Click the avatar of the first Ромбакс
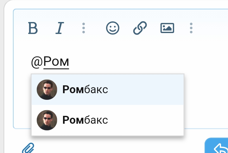 pyautogui.click(x=47, y=90)
